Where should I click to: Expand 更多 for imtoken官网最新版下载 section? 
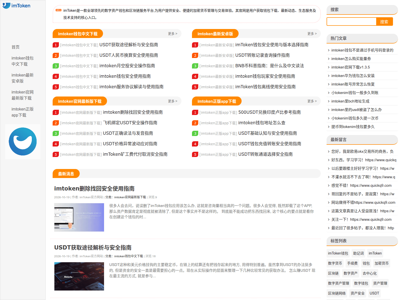173,101
